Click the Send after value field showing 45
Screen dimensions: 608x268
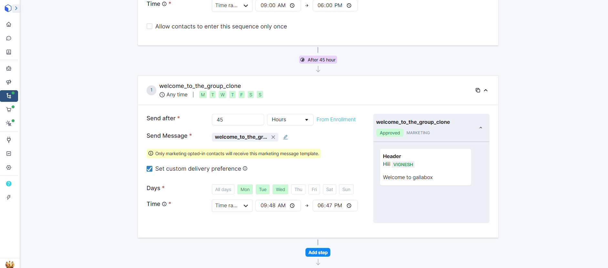pos(238,120)
